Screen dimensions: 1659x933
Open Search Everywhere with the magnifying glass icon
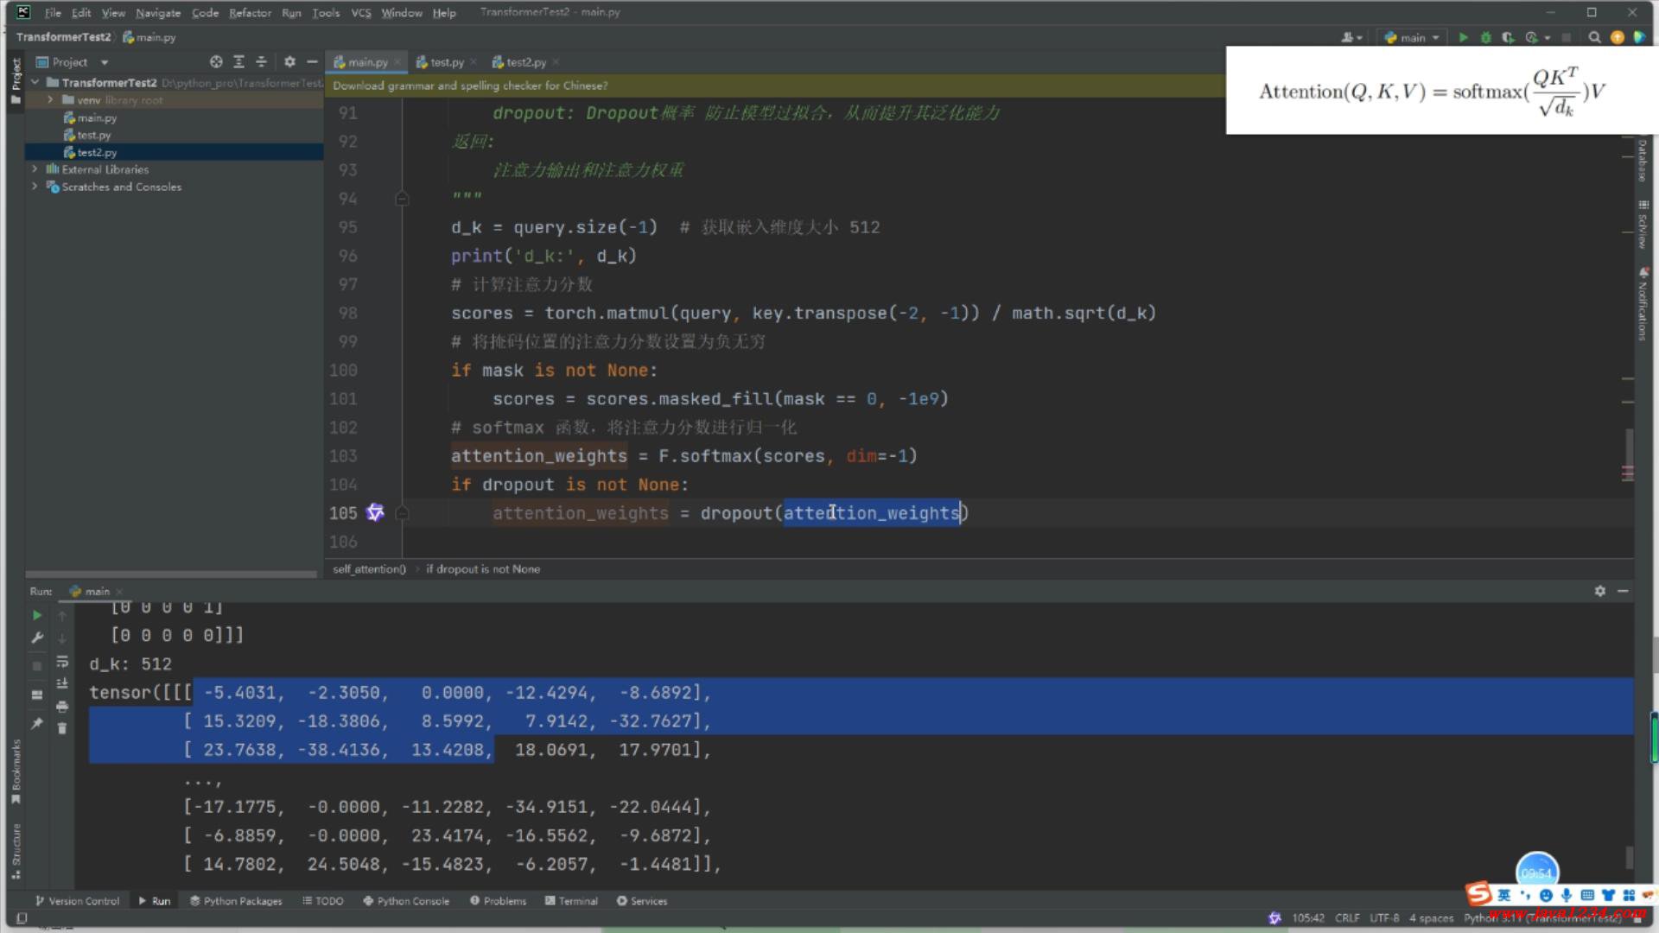coord(1594,37)
